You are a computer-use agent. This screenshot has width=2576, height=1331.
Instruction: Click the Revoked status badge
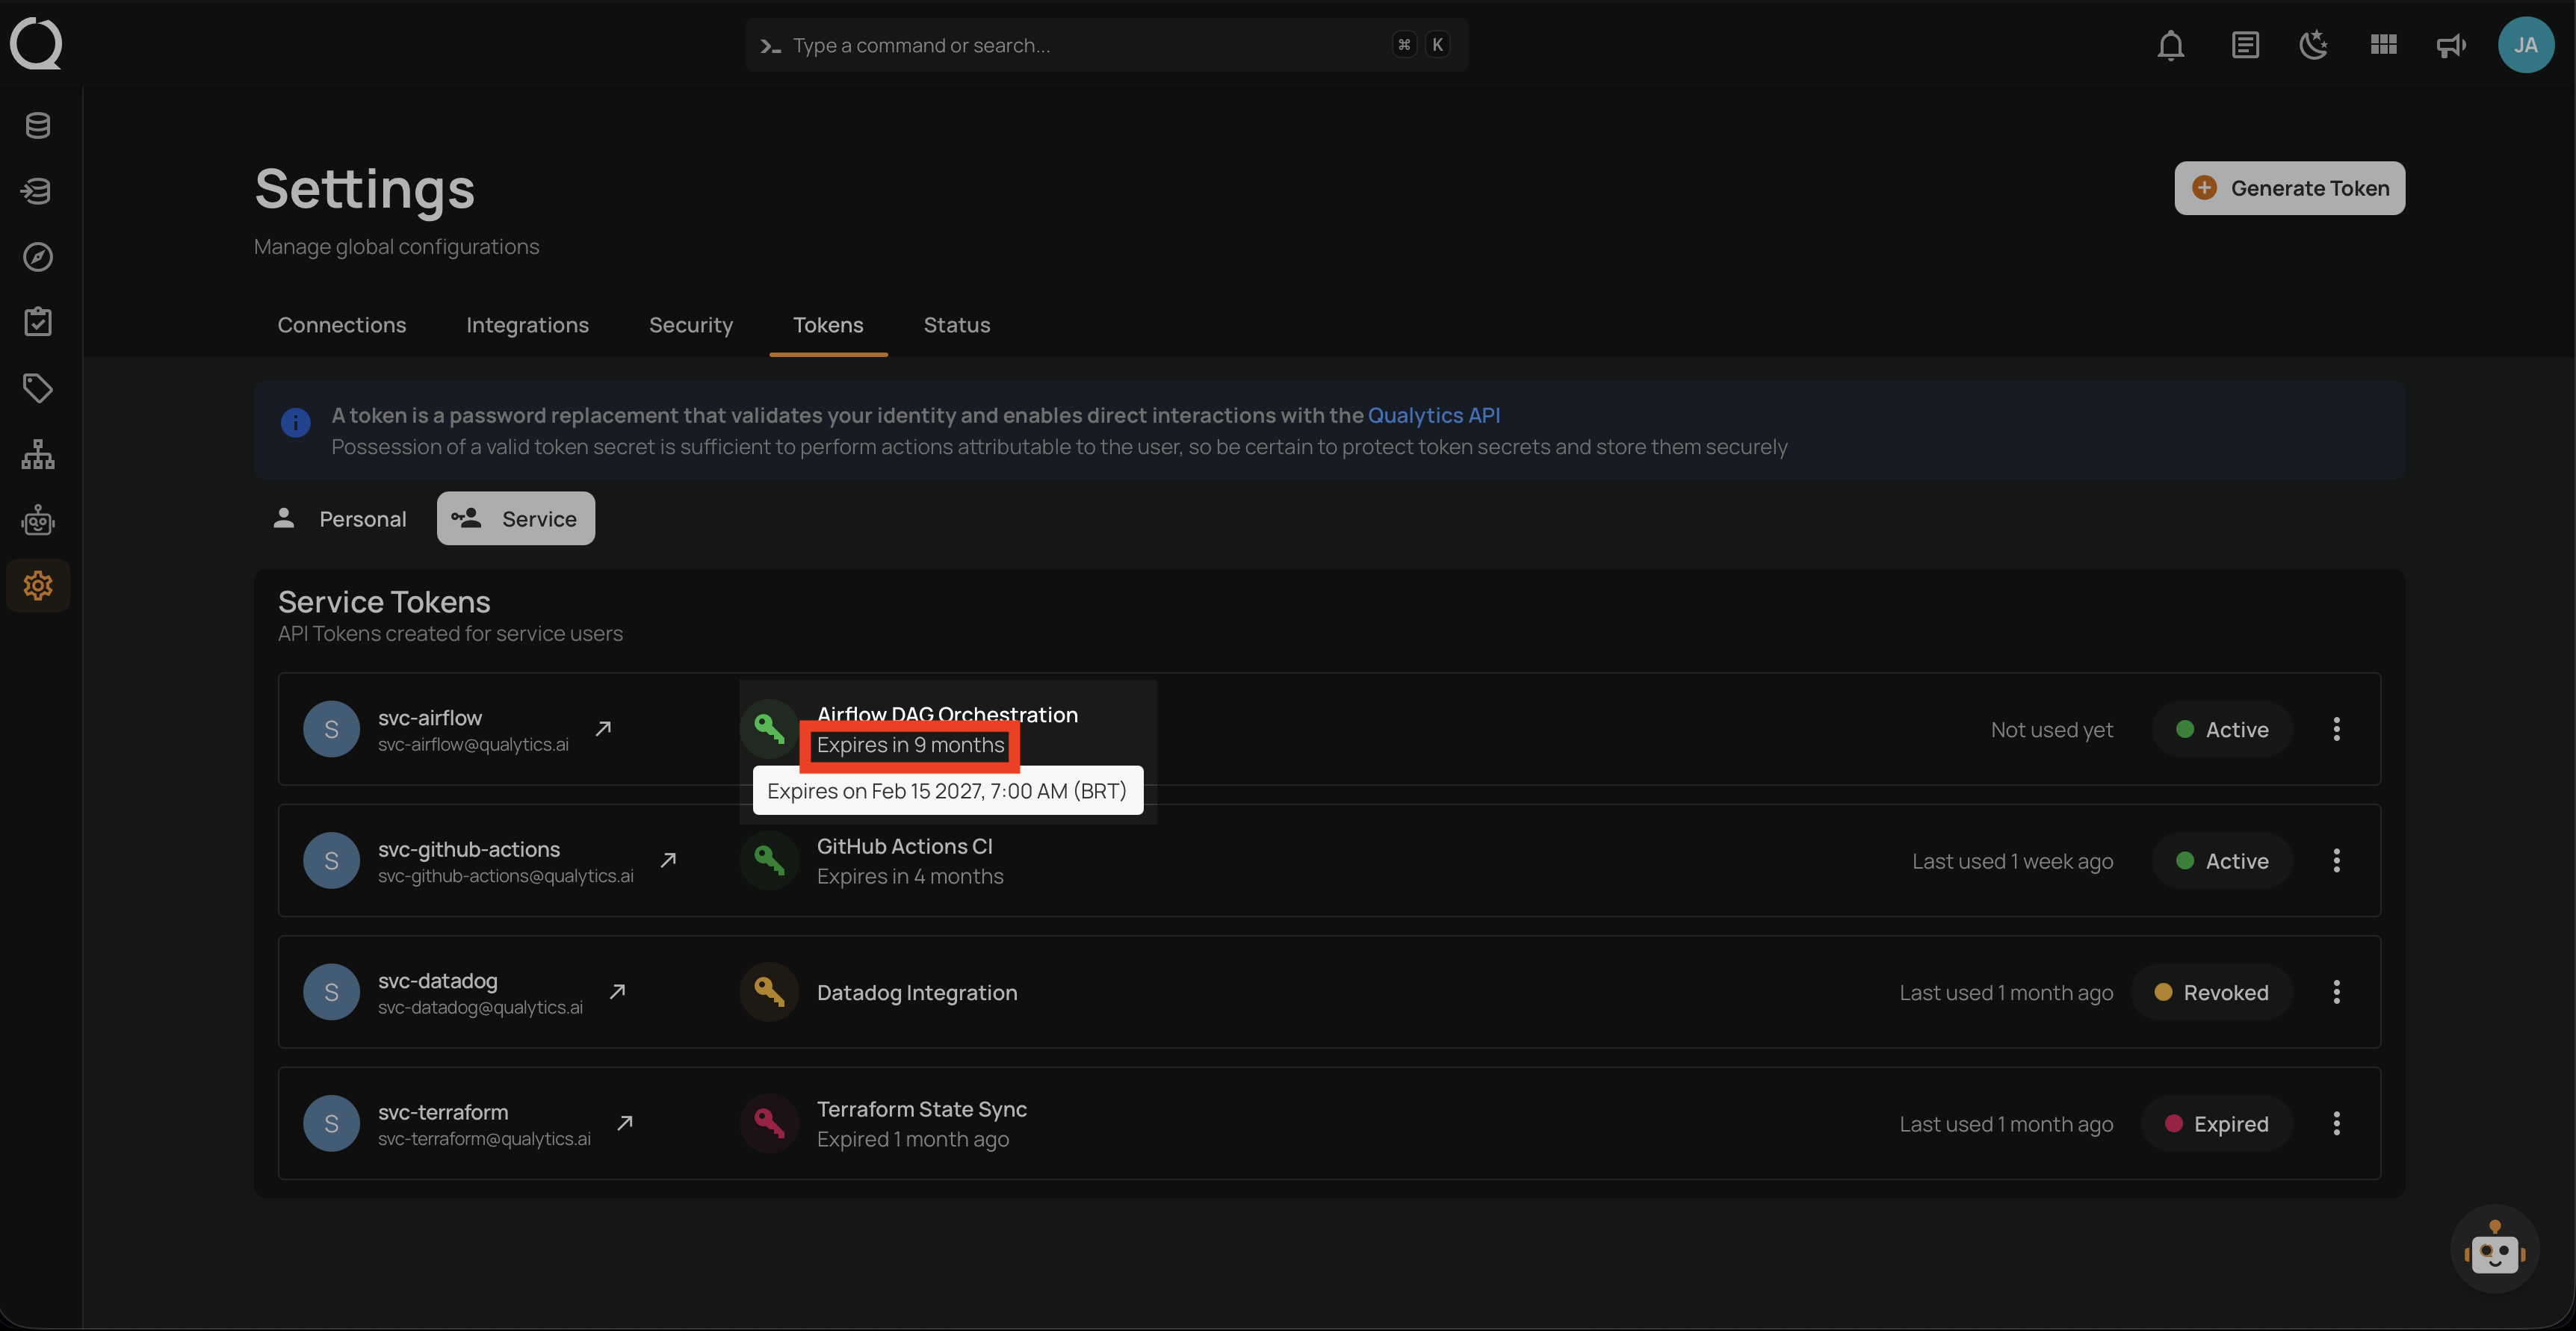(x=2211, y=993)
